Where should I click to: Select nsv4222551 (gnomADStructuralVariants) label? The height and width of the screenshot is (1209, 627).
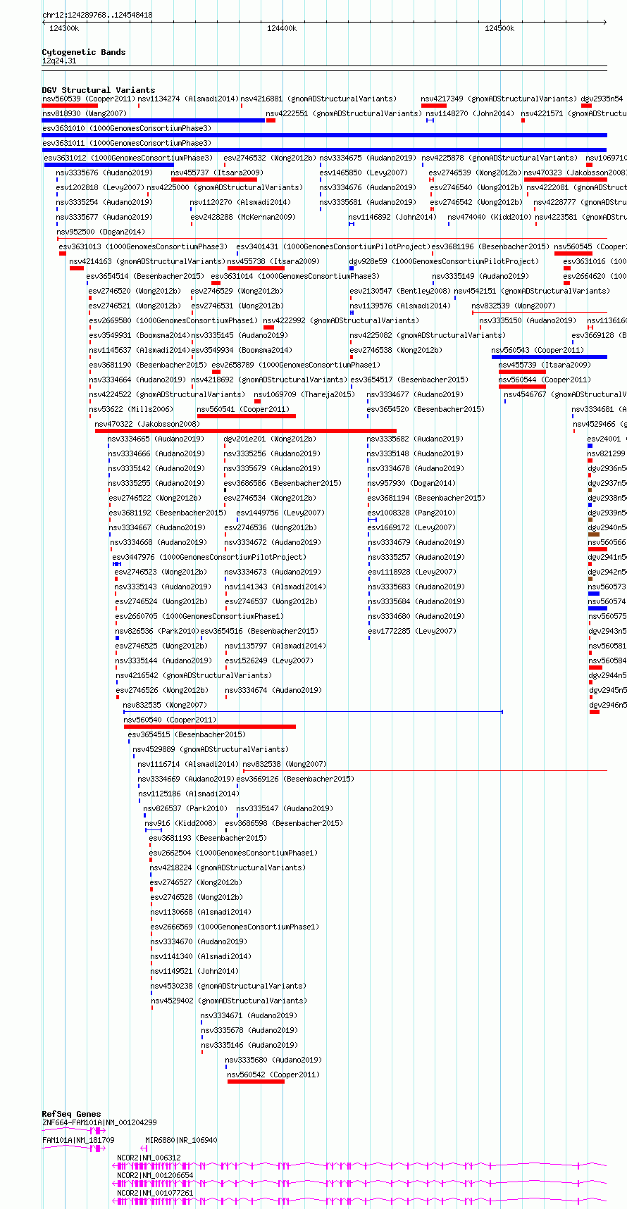coord(344,114)
